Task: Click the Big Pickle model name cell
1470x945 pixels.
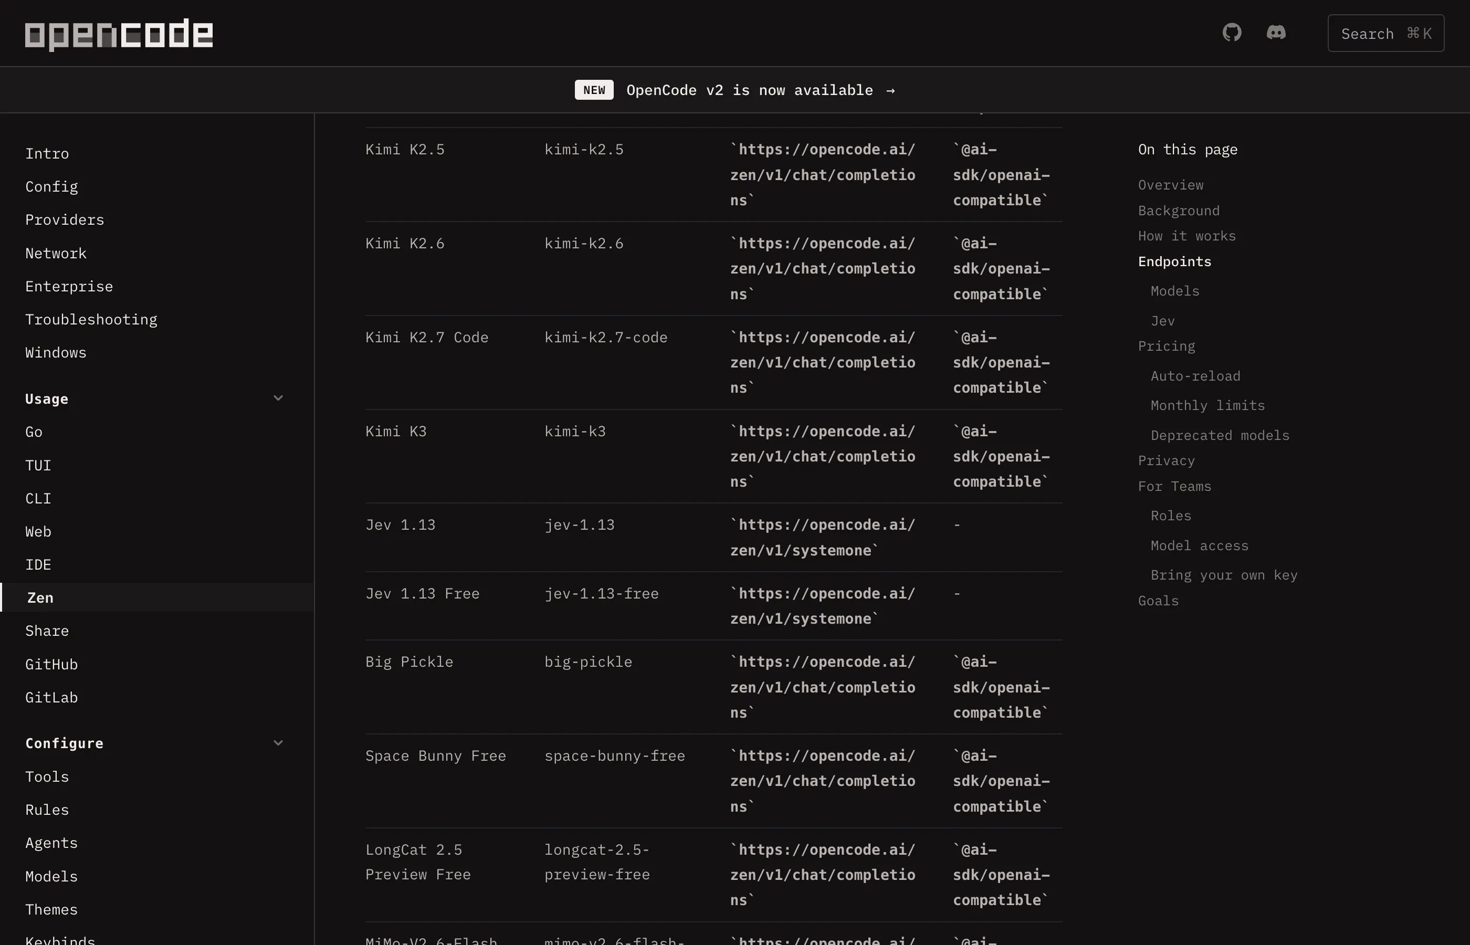Action: coord(409,662)
